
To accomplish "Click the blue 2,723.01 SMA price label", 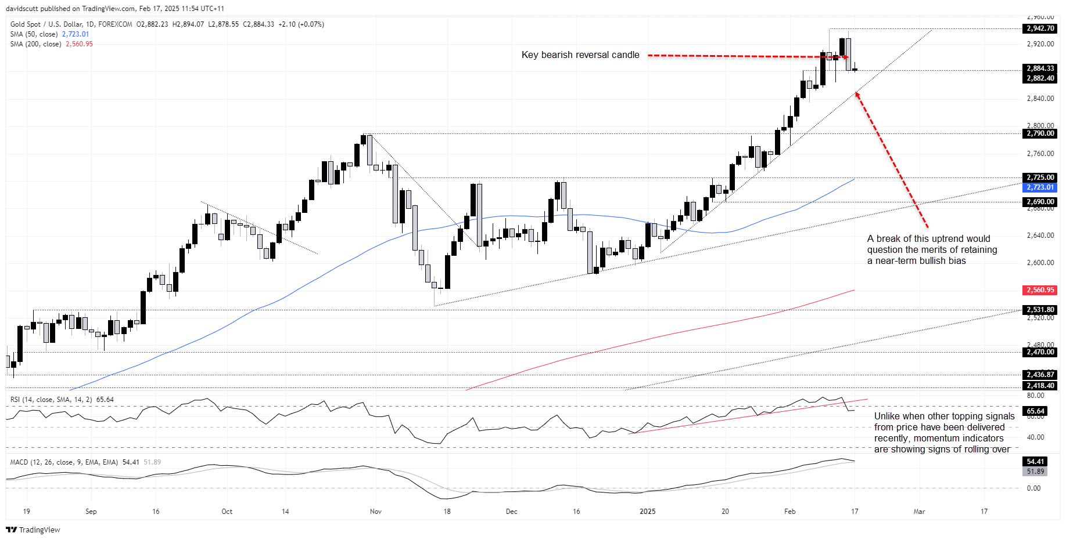I will point(1040,187).
